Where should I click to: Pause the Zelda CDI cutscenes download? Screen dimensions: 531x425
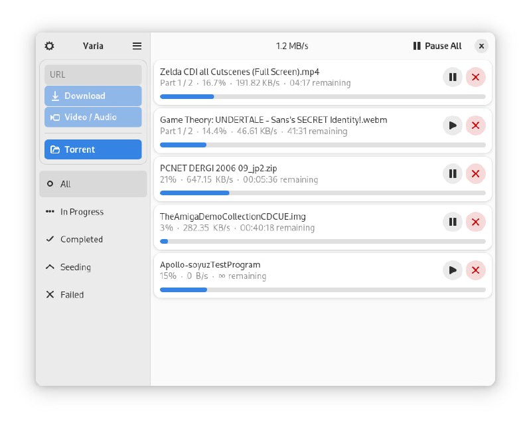click(x=453, y=77)
